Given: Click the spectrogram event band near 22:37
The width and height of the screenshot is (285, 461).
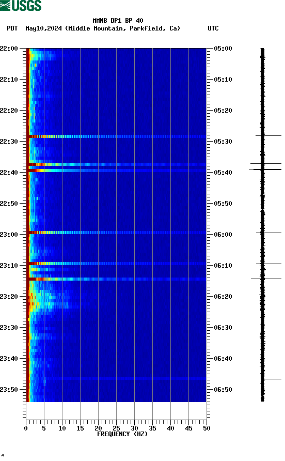Looking at the screenshot, I should [116, 164].
